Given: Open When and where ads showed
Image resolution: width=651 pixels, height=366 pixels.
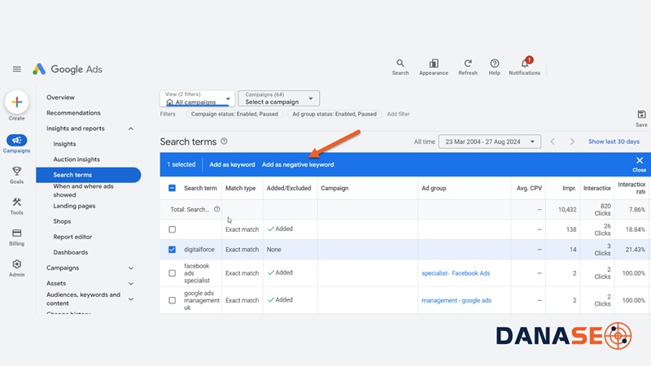Looking at the screenshot, I should tap(83, 190).
